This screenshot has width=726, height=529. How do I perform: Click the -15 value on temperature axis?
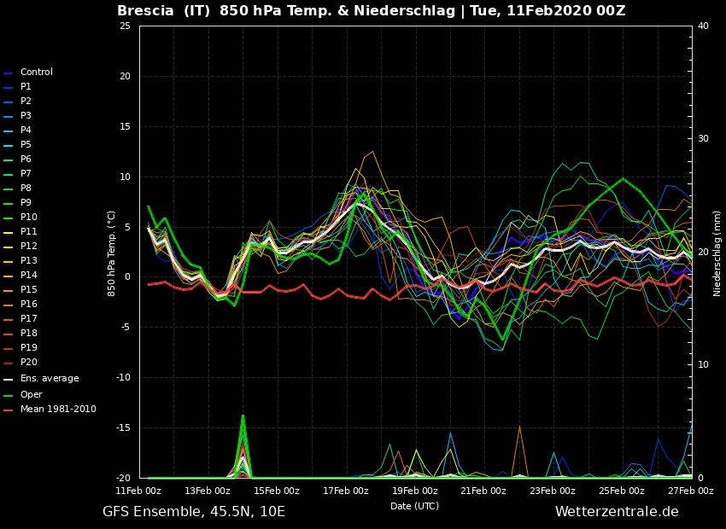[123, 428]
